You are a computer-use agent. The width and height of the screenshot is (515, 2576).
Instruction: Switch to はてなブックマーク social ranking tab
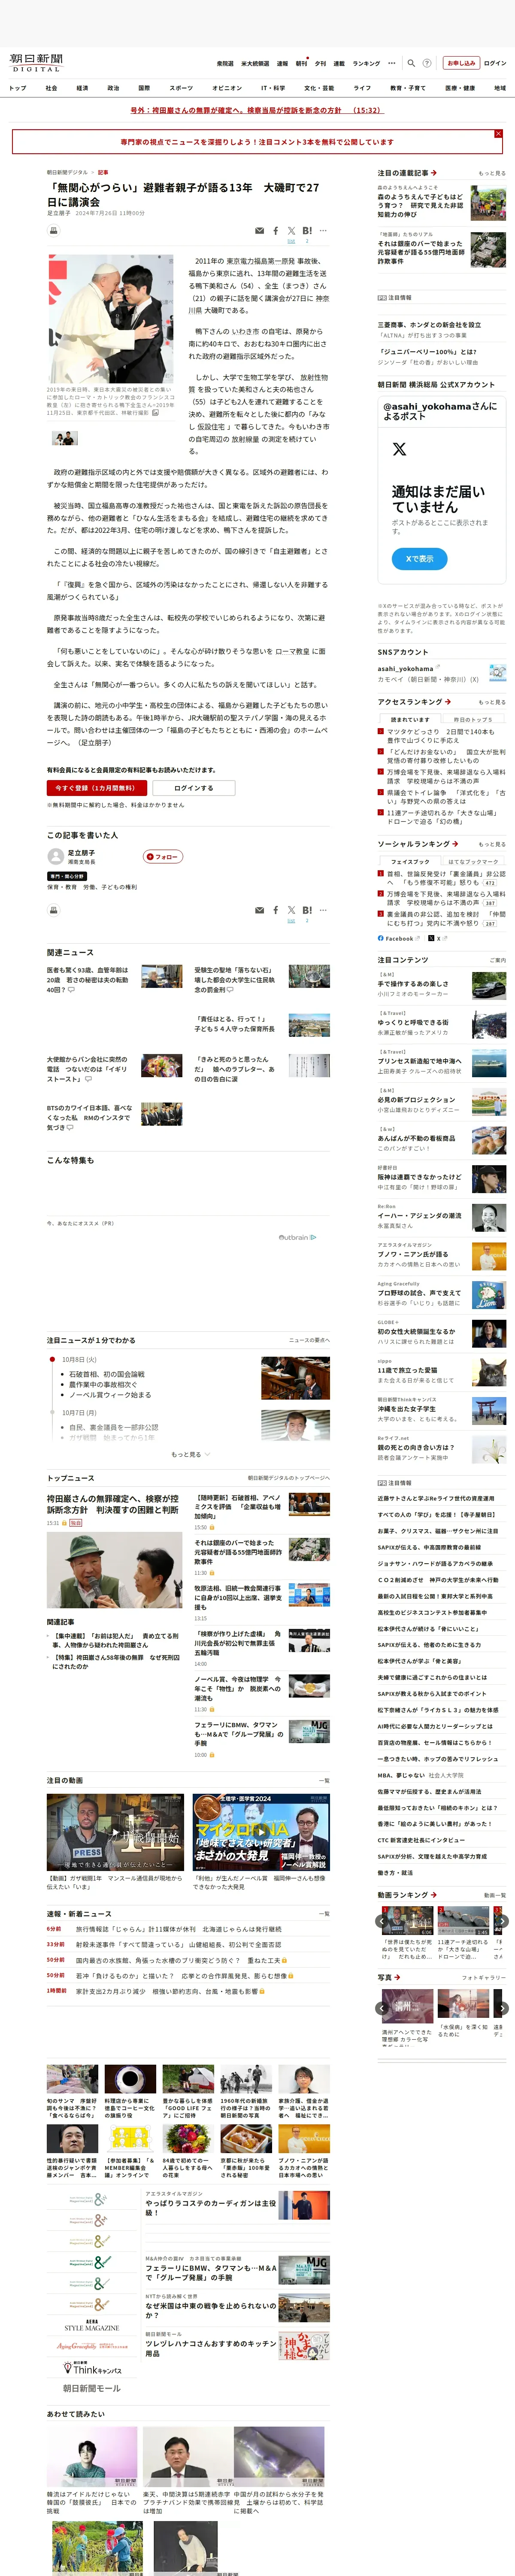473,861
